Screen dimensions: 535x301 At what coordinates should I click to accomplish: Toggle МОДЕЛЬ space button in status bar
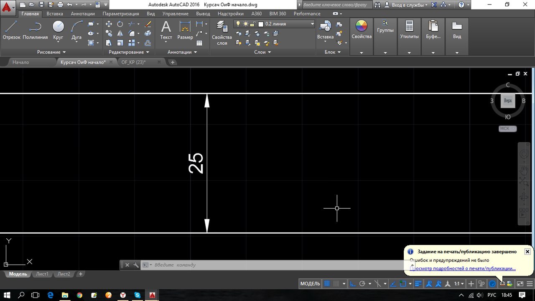[x=310, y=283]
